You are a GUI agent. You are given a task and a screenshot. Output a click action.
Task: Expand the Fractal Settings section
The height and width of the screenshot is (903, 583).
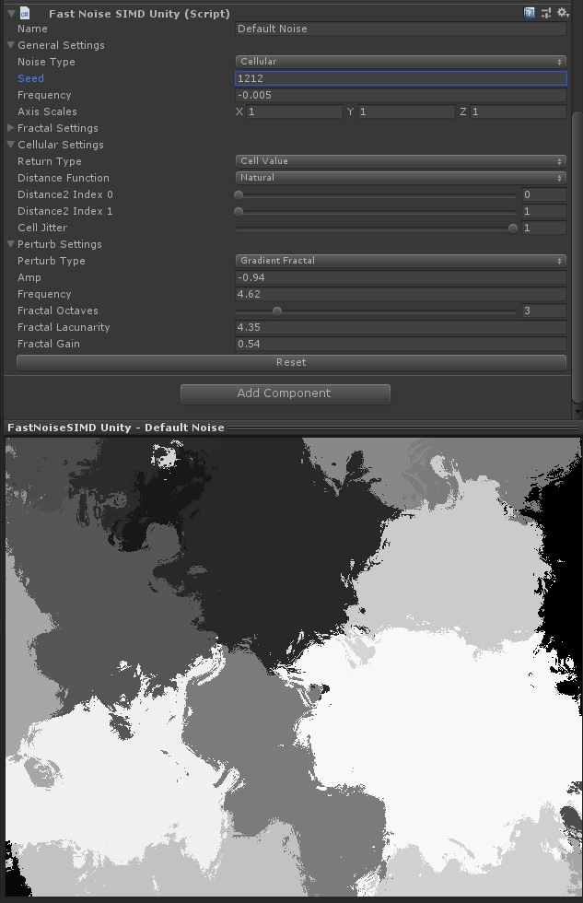click(11, 128)
